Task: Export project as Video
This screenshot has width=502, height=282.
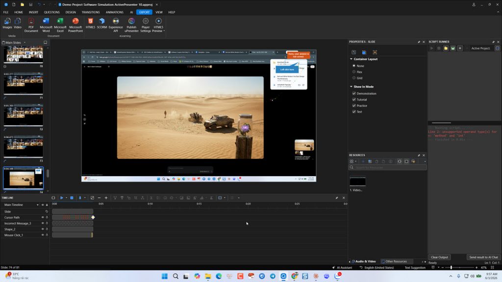Action: (18, 24)
